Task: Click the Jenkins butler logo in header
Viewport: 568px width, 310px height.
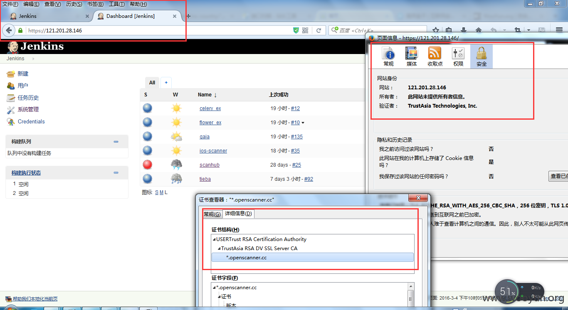Action: [x=13, y=47]
